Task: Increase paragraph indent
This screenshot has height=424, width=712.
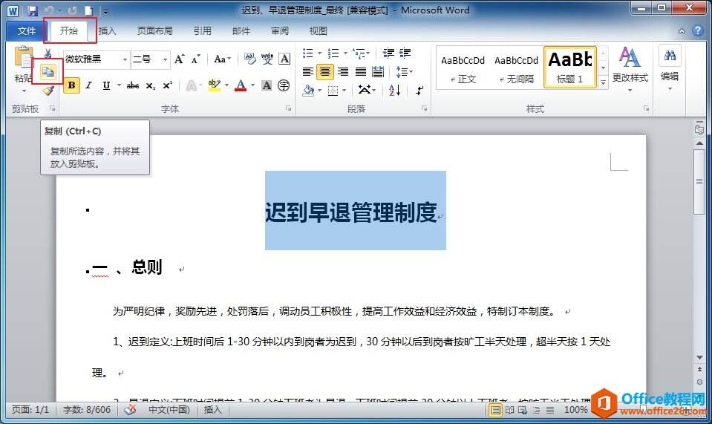Action: (405, 53)
